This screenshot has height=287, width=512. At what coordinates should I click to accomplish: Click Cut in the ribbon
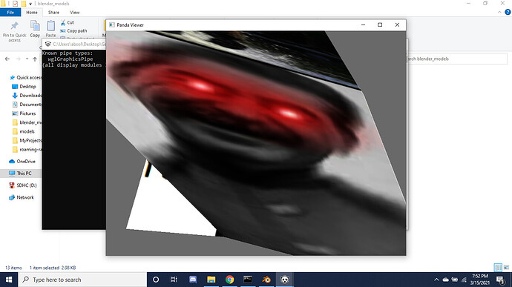pyautogui.click(x=68, y=22)
